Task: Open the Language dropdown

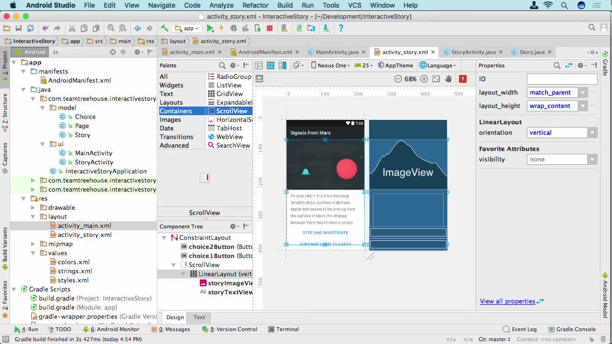Action: point(438,65)
